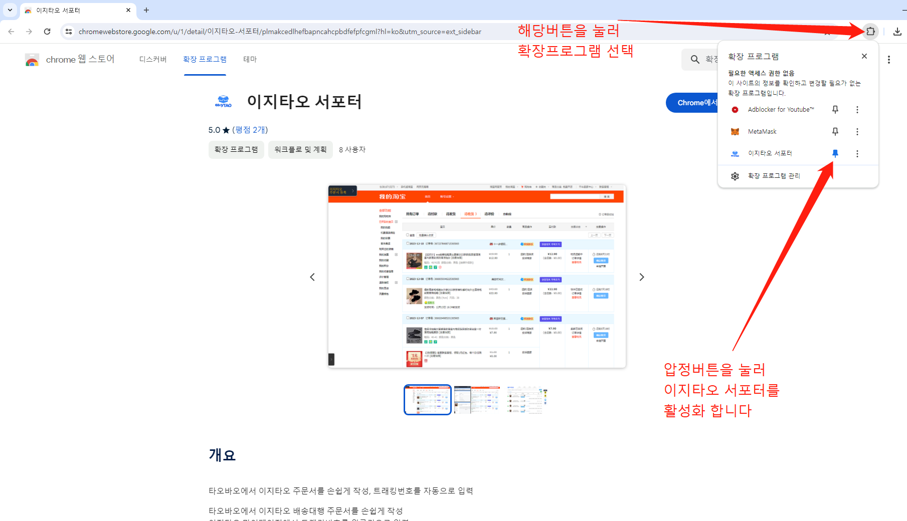Select the third screenshot thumbnail
Viewport: 907px width, 521px height.
click(x=526, y=400)
